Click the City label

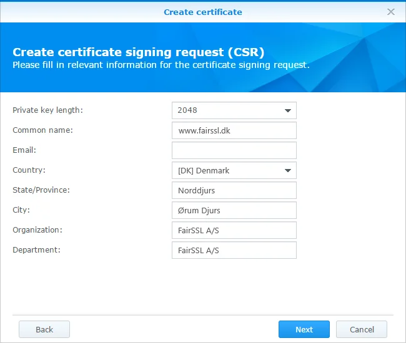tap(21, 210)
